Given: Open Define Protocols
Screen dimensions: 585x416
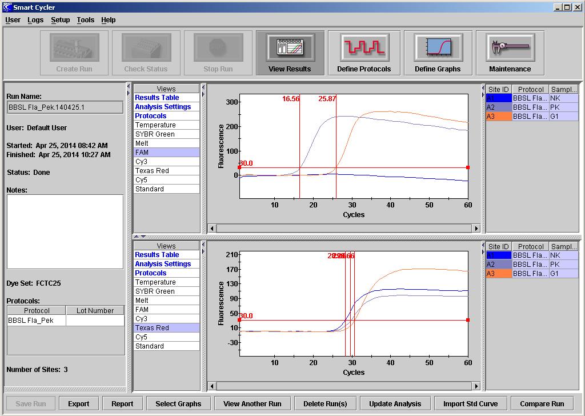Looking at the screenshot, I should point(364,53).
